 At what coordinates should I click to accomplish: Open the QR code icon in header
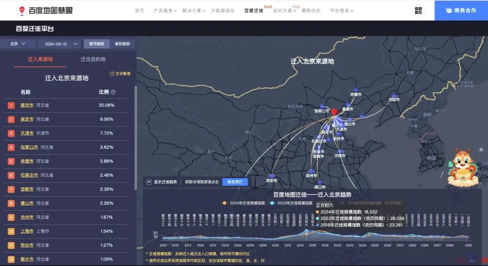point(418,10)
